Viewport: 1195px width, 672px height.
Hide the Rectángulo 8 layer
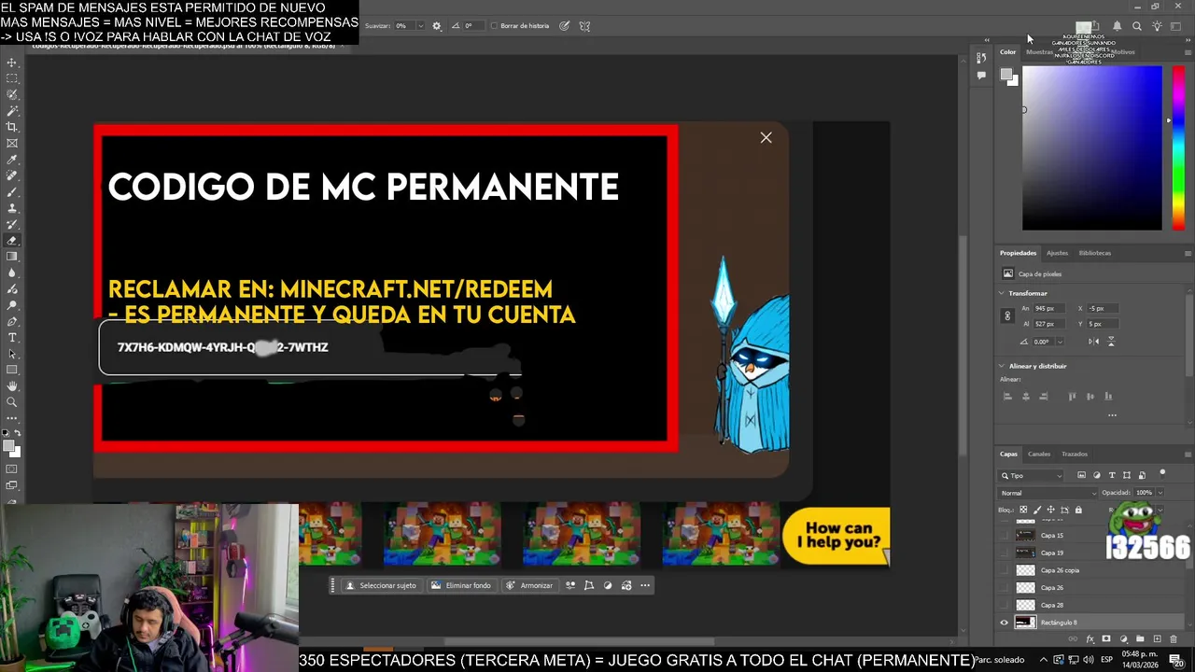[x=1004, y=623]
